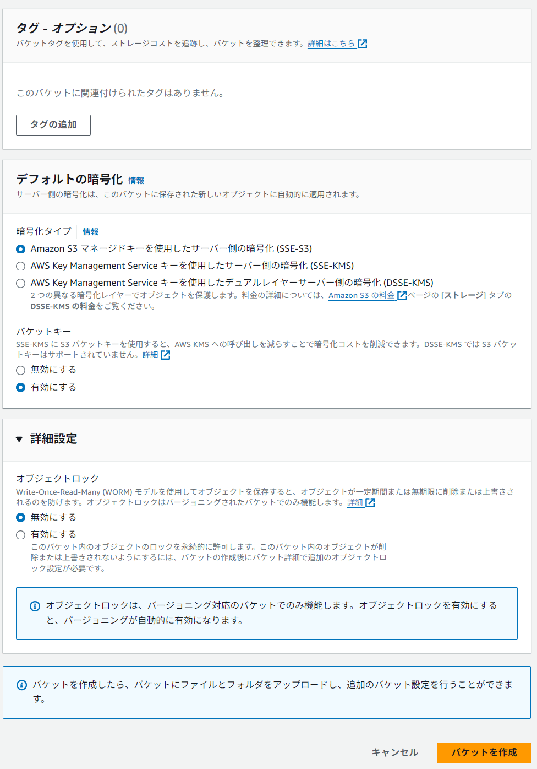The image size is (537, 769).
Task: Click info icon in object lock notice
Action: [x=35, y=606]
